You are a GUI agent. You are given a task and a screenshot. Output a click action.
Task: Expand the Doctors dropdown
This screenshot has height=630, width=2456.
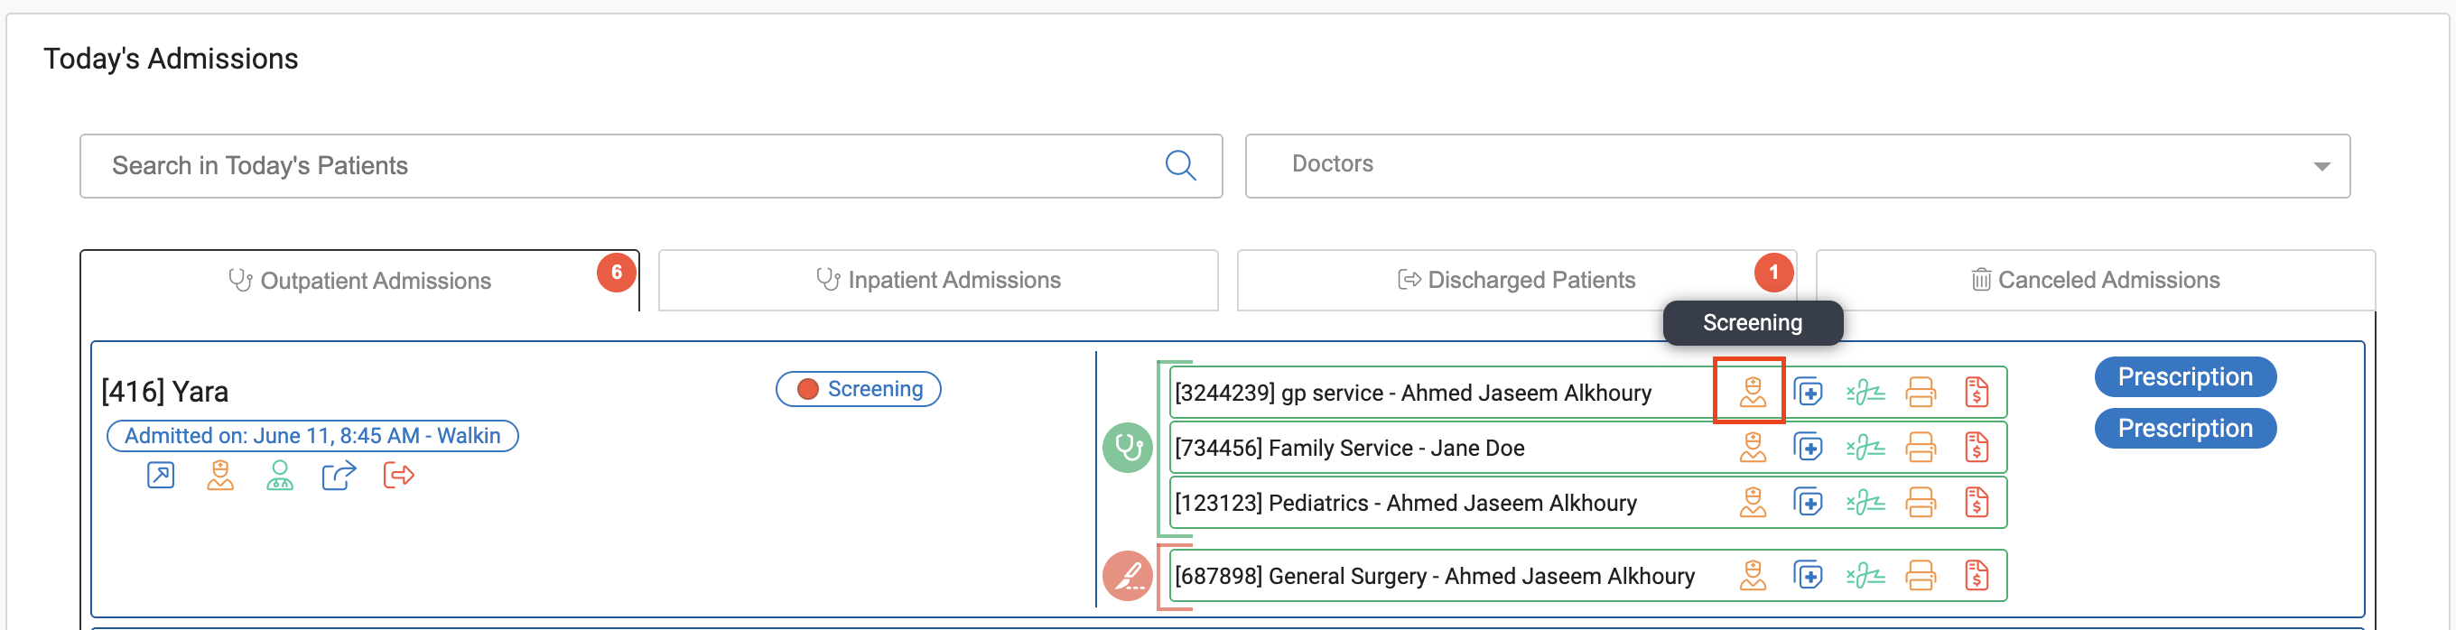click(x=2321, y=166)
